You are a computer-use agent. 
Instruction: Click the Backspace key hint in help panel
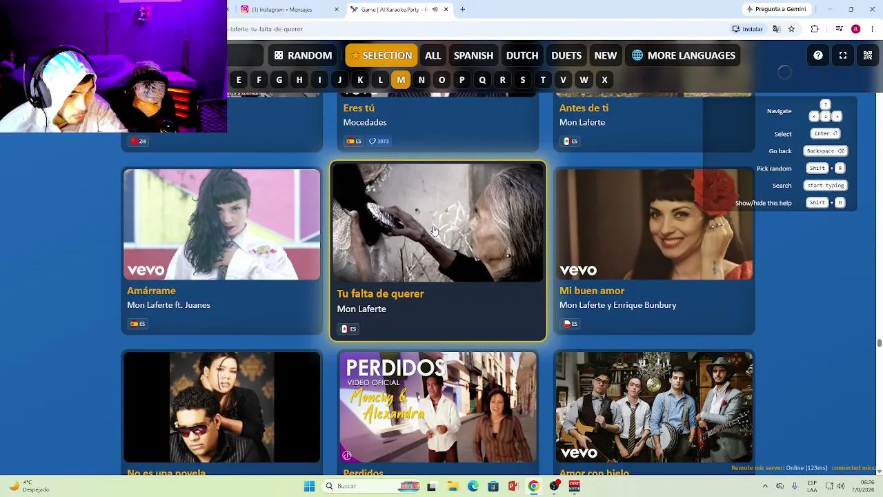[x=826, y=151]
